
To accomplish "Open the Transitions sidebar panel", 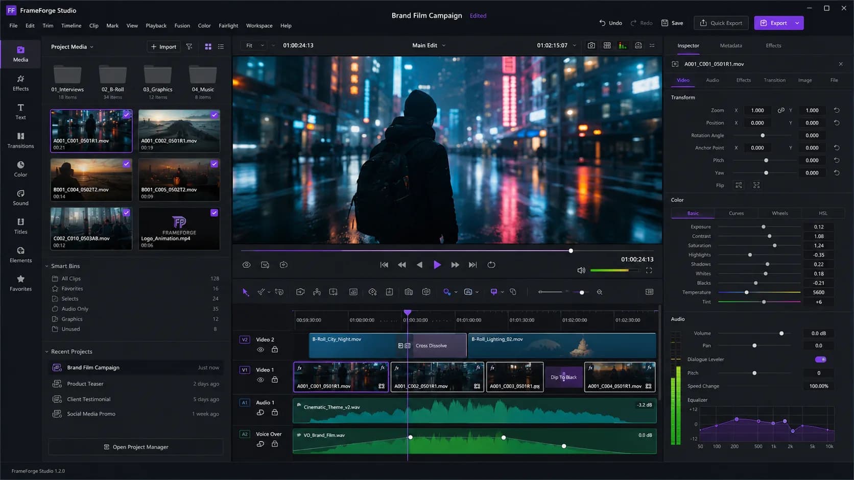I will point(20,140).
